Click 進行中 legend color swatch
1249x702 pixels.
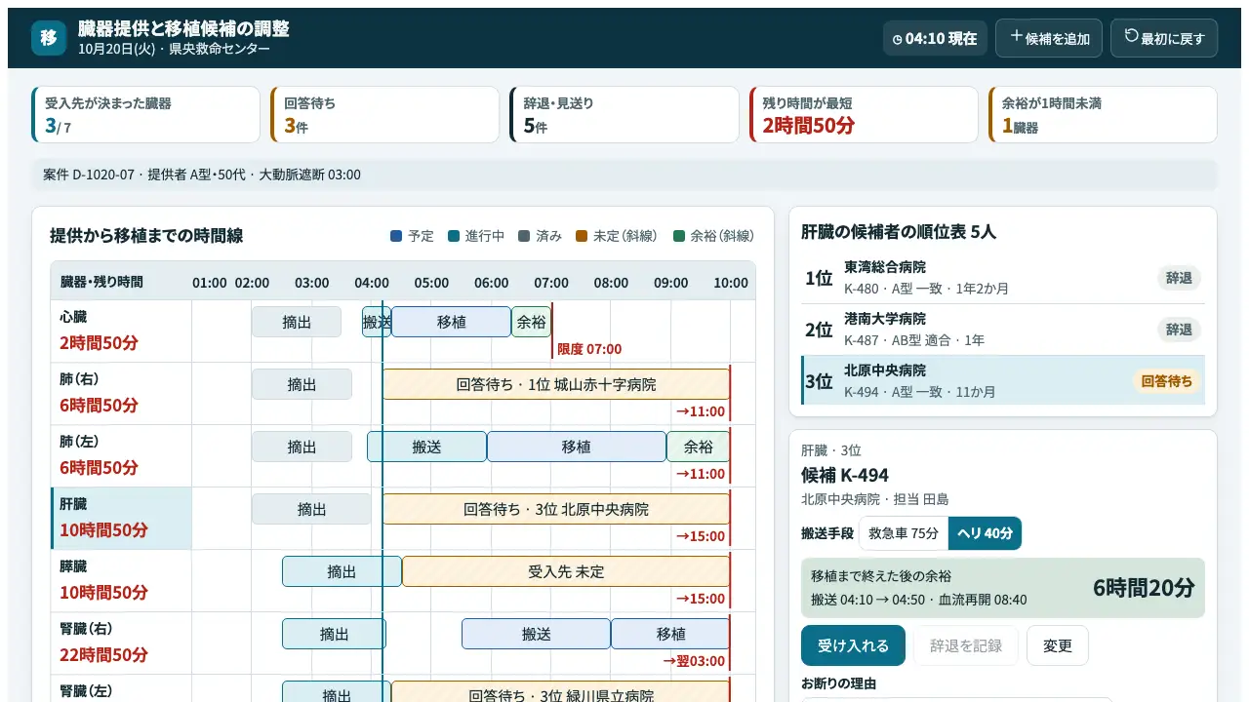[454, 236]
